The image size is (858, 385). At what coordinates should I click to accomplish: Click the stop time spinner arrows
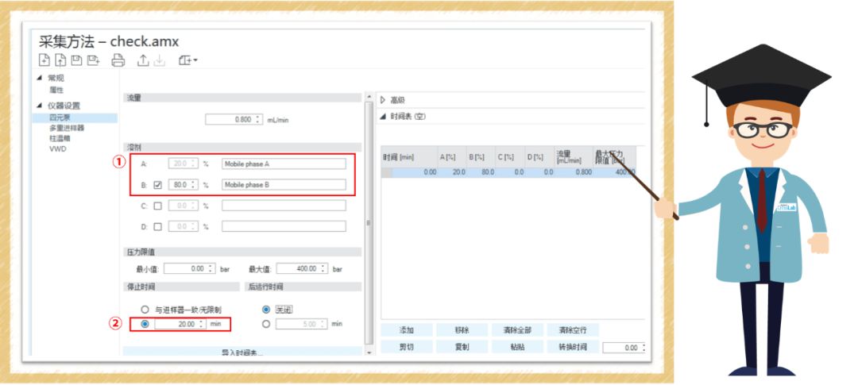tap(202, 324)
